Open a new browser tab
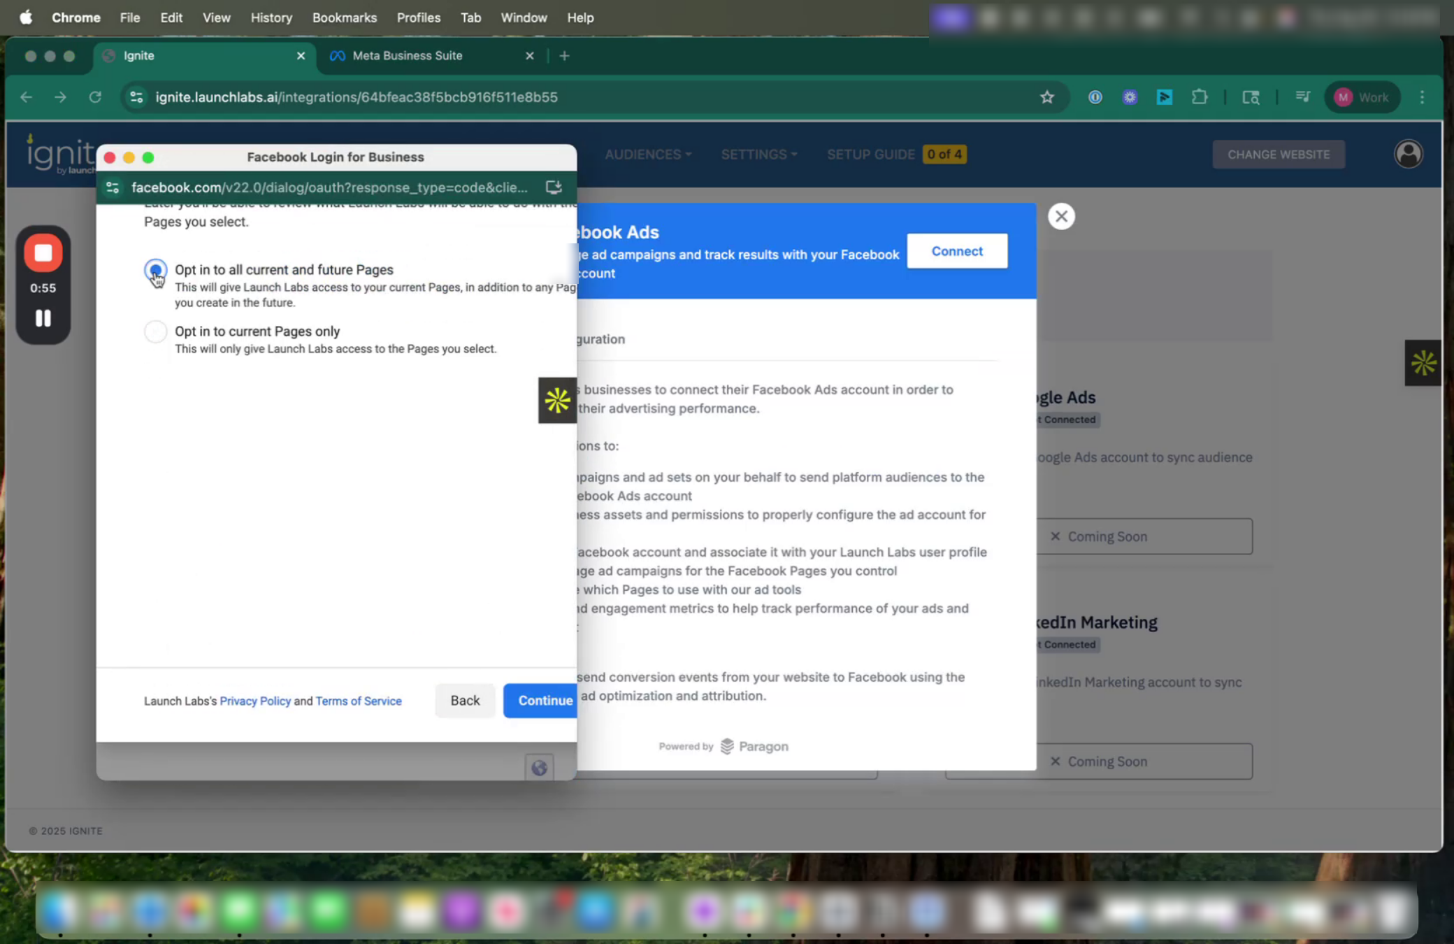Image resolution: width=1454 pixels, height=944 pixels. point(564,56)
